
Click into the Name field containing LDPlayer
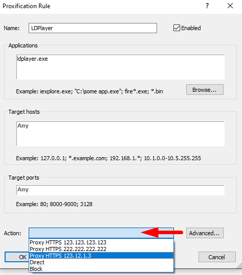tap(93, 28)
